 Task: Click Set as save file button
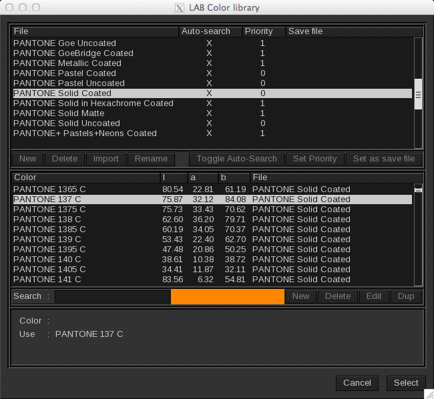coord(383,159)
